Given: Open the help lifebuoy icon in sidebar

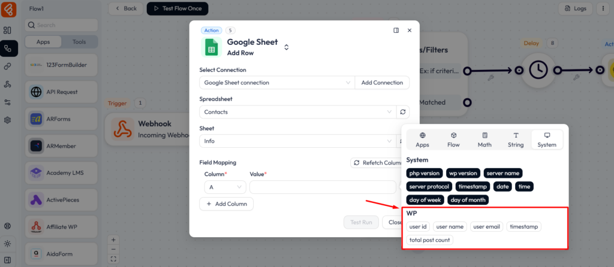Looking at the screenshot, I should click(7, 226).
